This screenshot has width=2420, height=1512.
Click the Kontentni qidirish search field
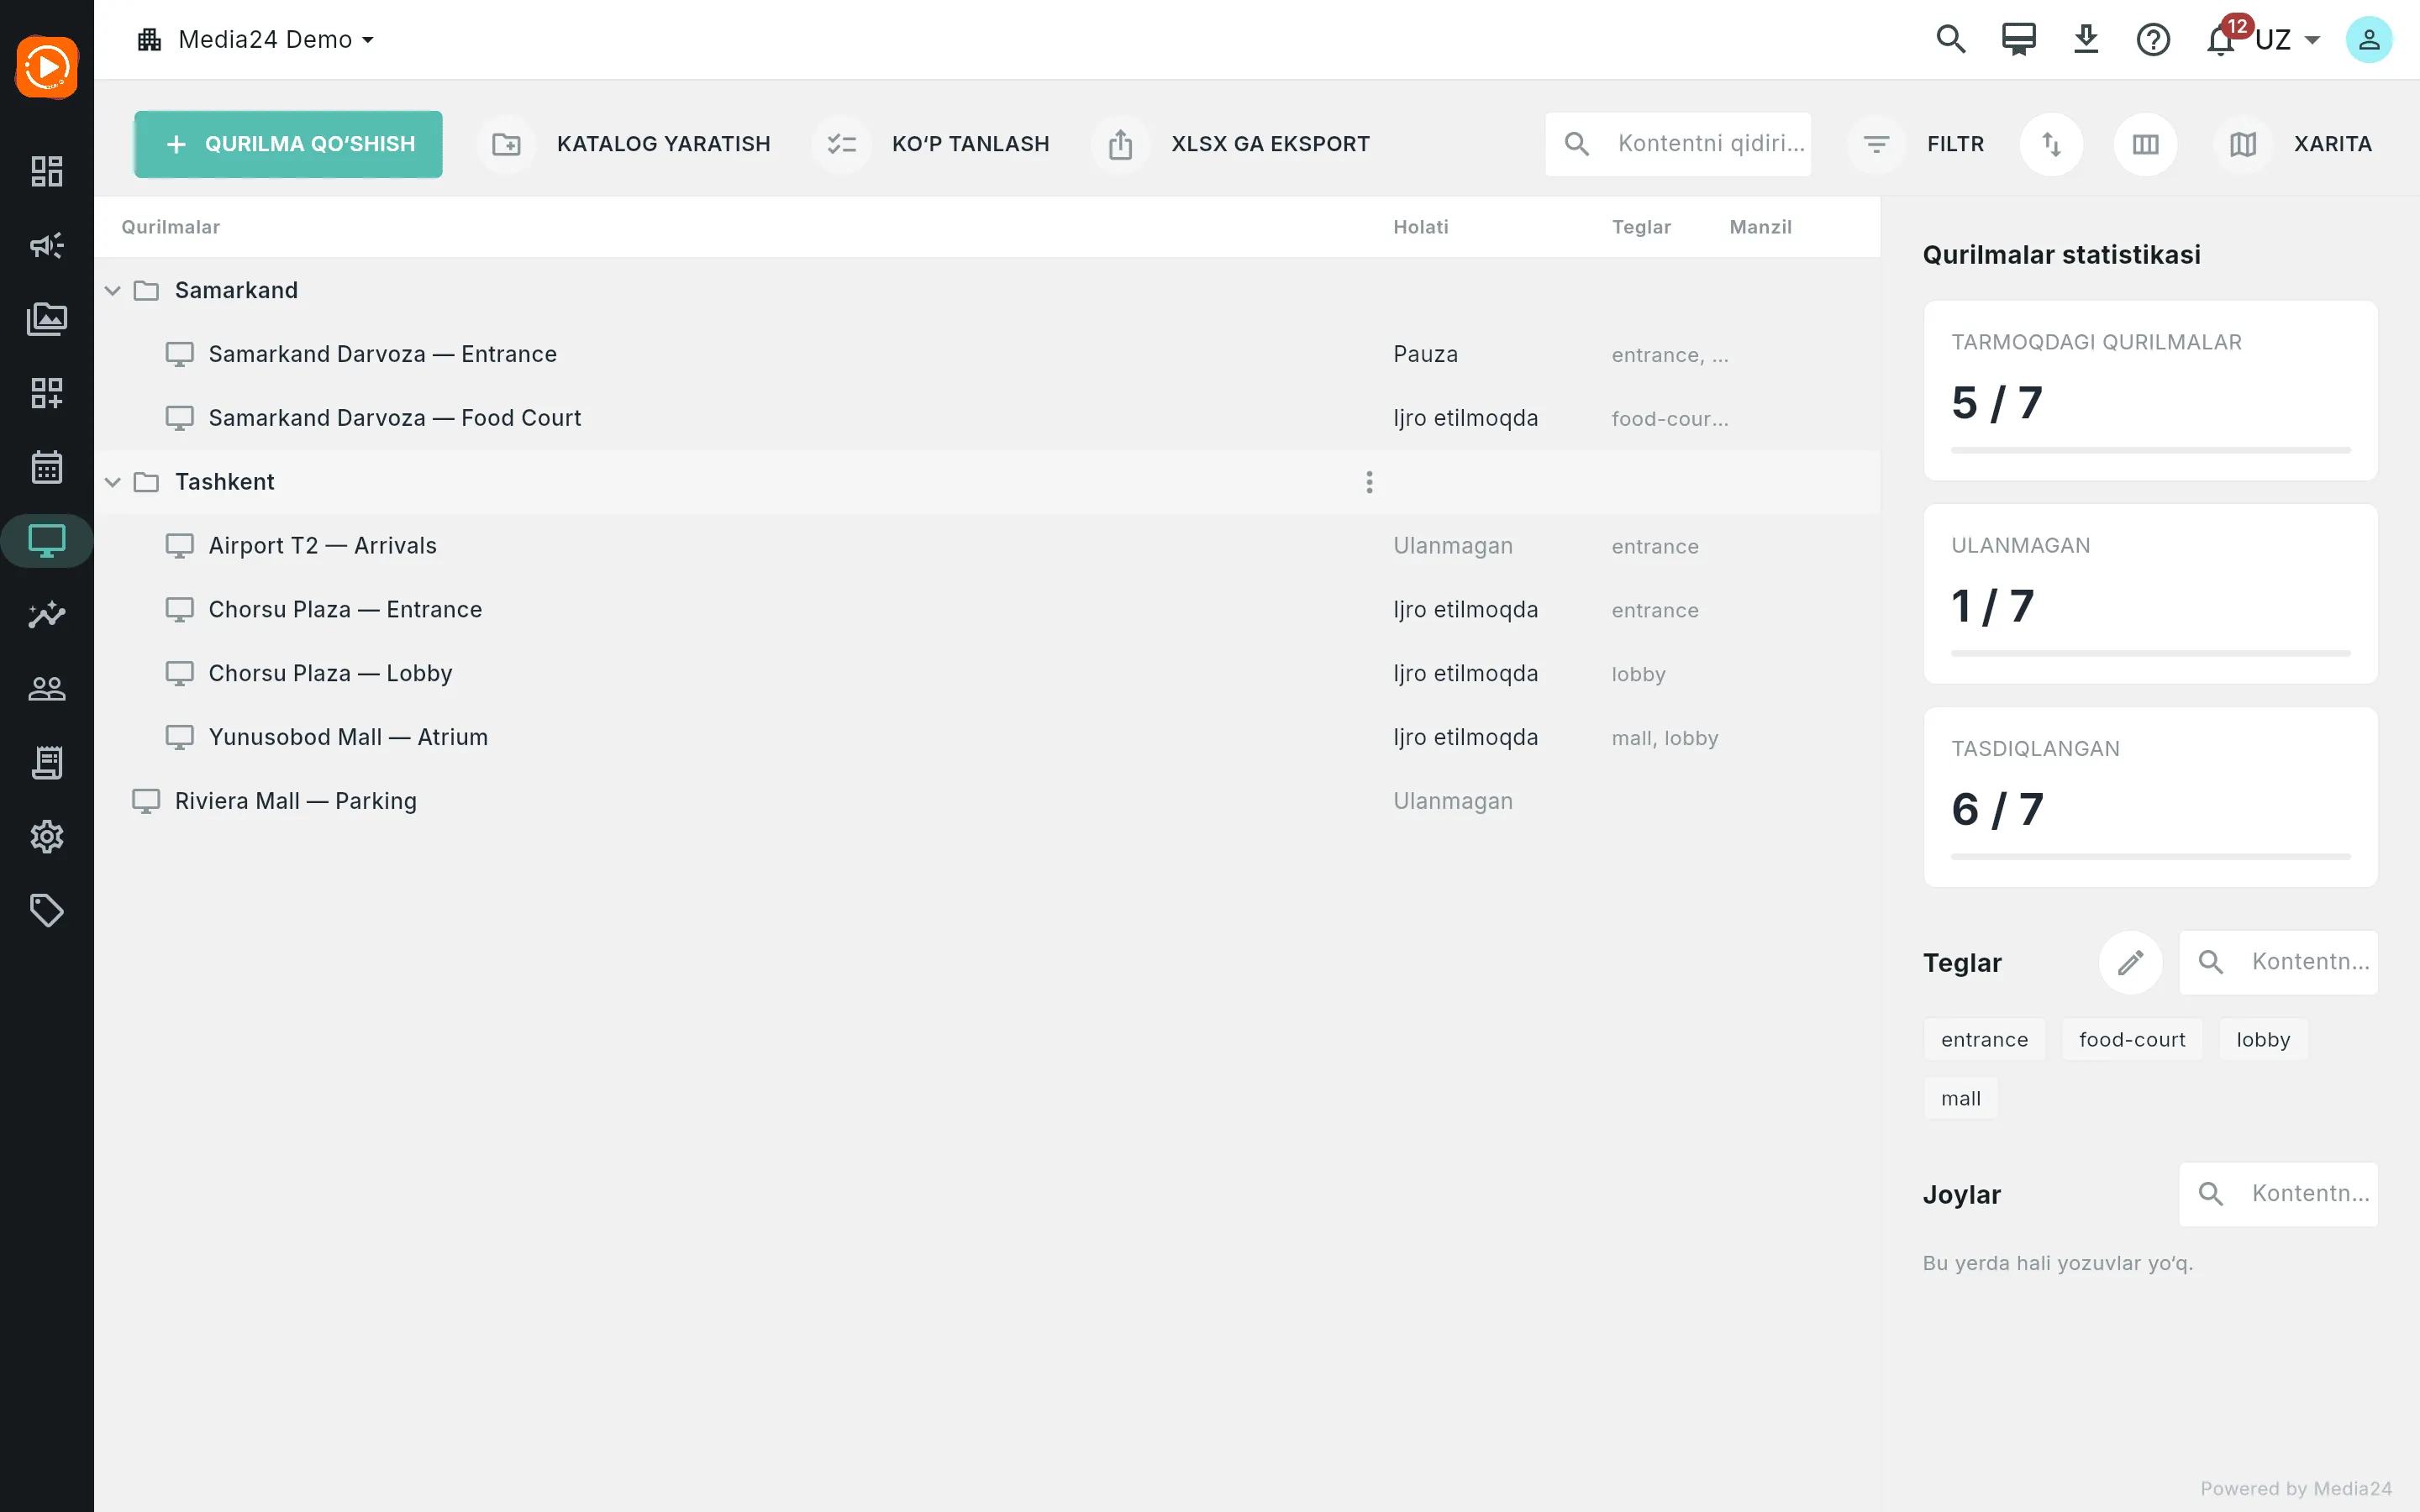click(1677, 144)
